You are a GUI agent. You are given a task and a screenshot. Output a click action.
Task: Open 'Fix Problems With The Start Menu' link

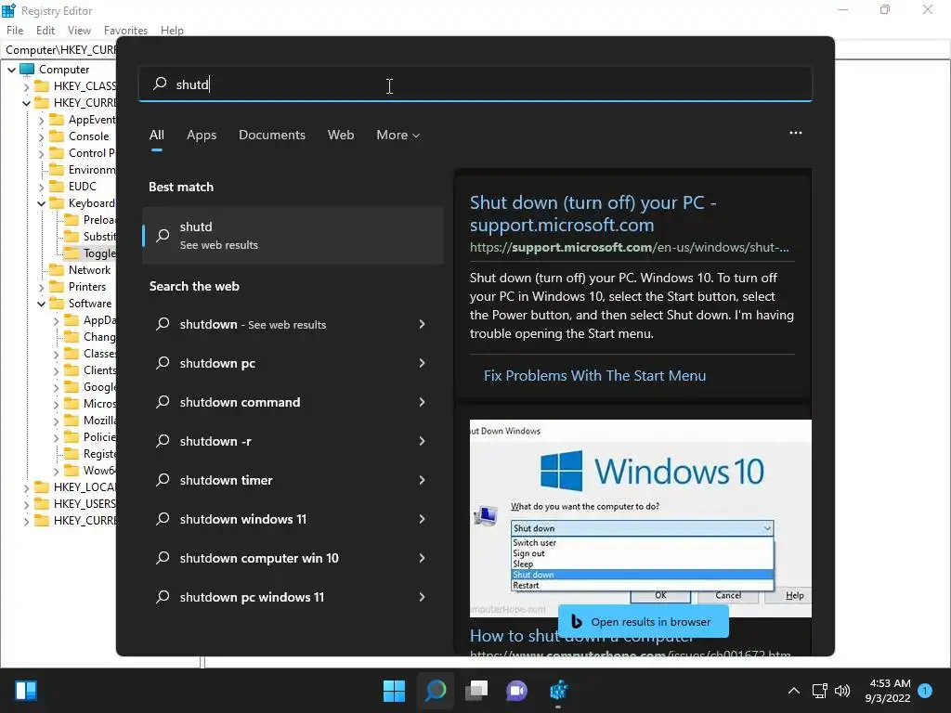click(594, 375)
